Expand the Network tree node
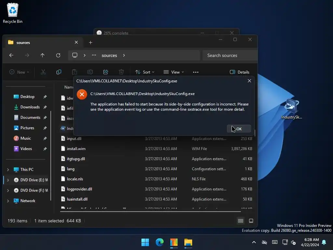The height and width of the screenshot is (250, 333). tap(8, 201)
